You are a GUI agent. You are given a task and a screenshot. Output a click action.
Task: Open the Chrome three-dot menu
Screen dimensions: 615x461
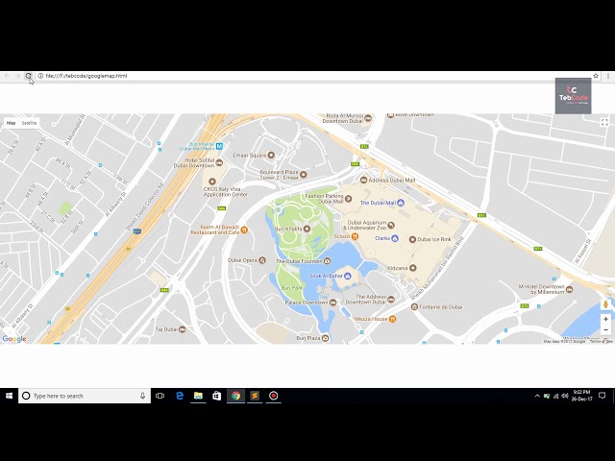coord(608,76)
